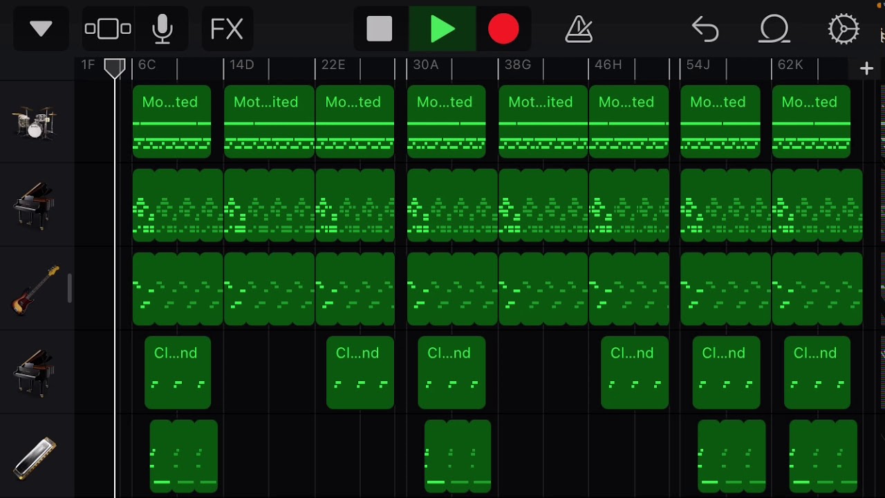
Task: Select the harmonica track icon
Action: (x=35, y=457)
